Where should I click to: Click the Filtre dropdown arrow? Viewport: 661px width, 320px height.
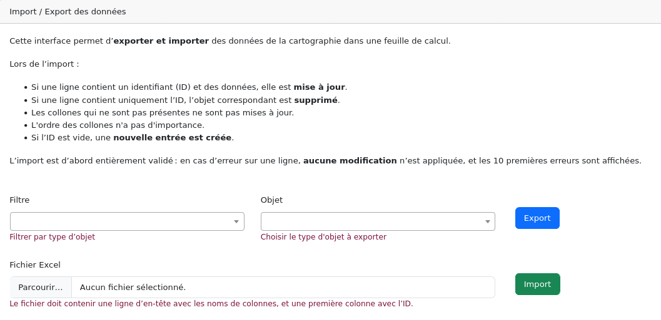(236, 221)
